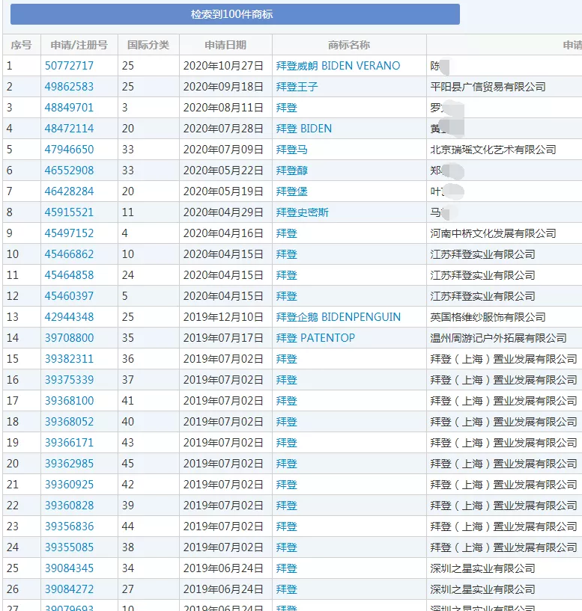
Task: Open trademark name 拜登王子
Action: coord(297,87)
